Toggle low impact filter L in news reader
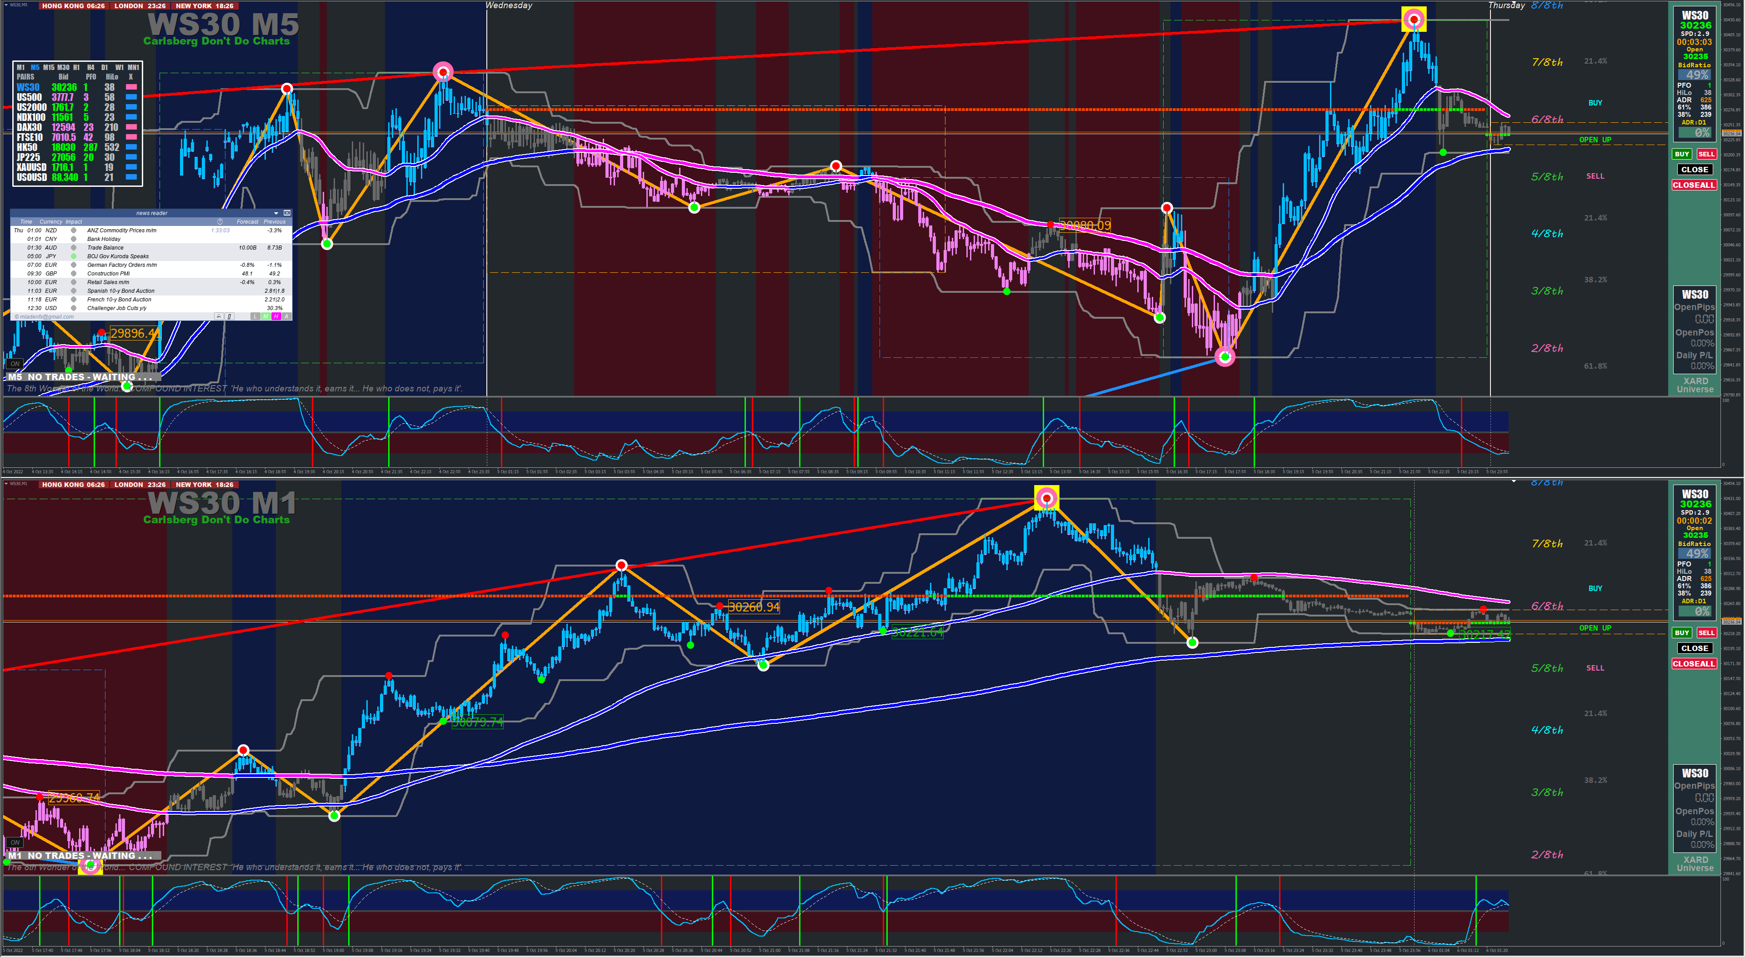Image resolution: width=1745 pixels, height=957 pixels. (255, 316)
